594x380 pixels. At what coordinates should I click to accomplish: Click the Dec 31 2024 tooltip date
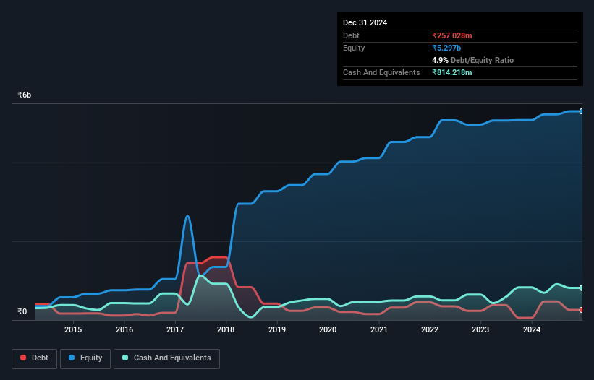tap(365, 22)
